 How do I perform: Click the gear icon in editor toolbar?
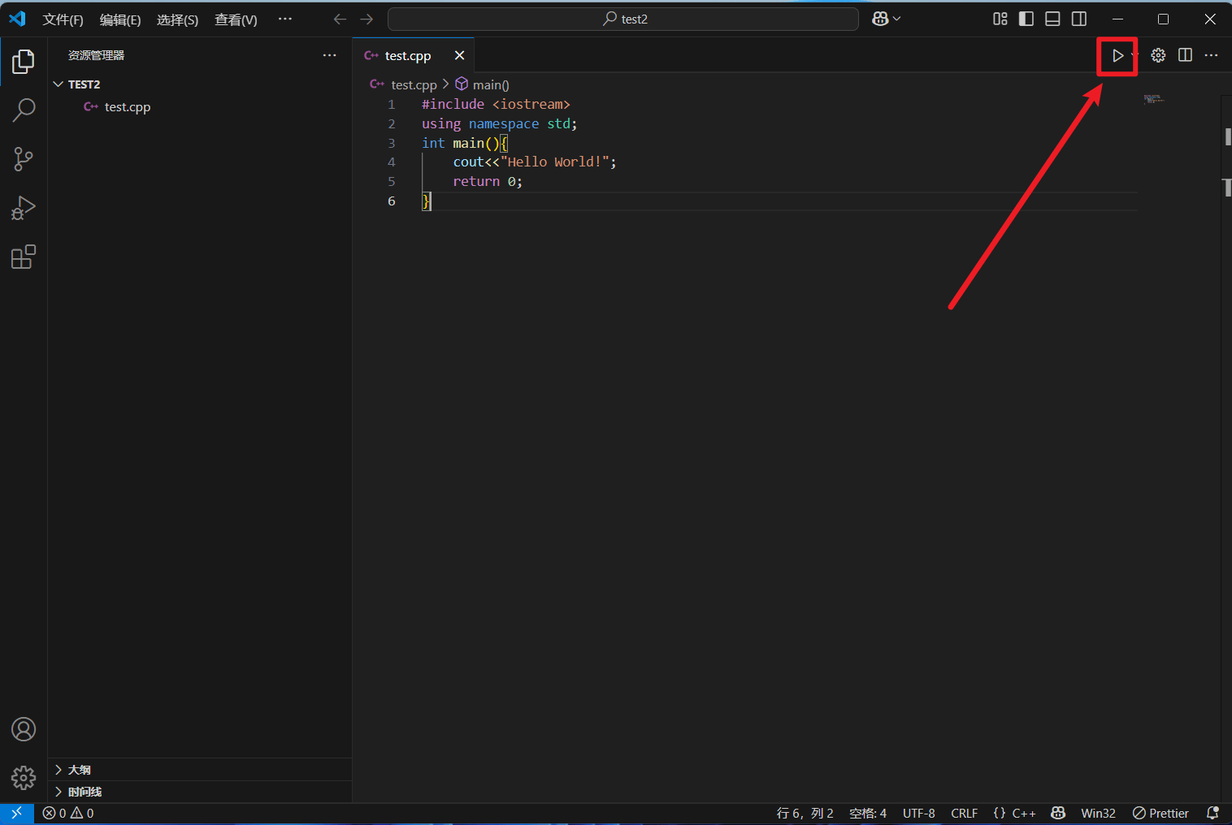pyautogui.click(x=1158, y=55)
